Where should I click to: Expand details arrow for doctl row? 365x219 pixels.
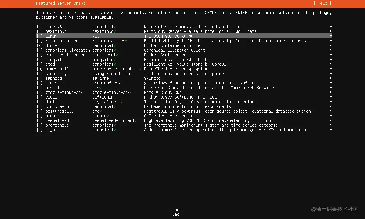tap(331, 102)
